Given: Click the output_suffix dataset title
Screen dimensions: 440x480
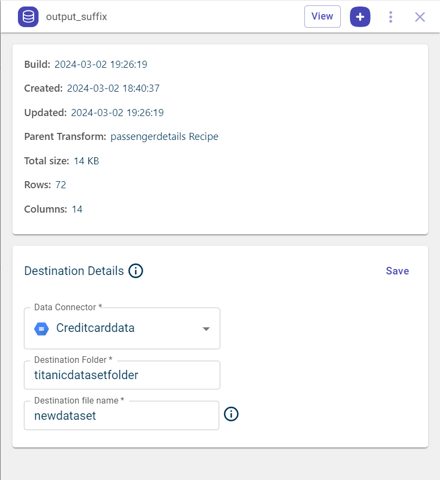Looking at the screenshot, I should tap(76, 17).
